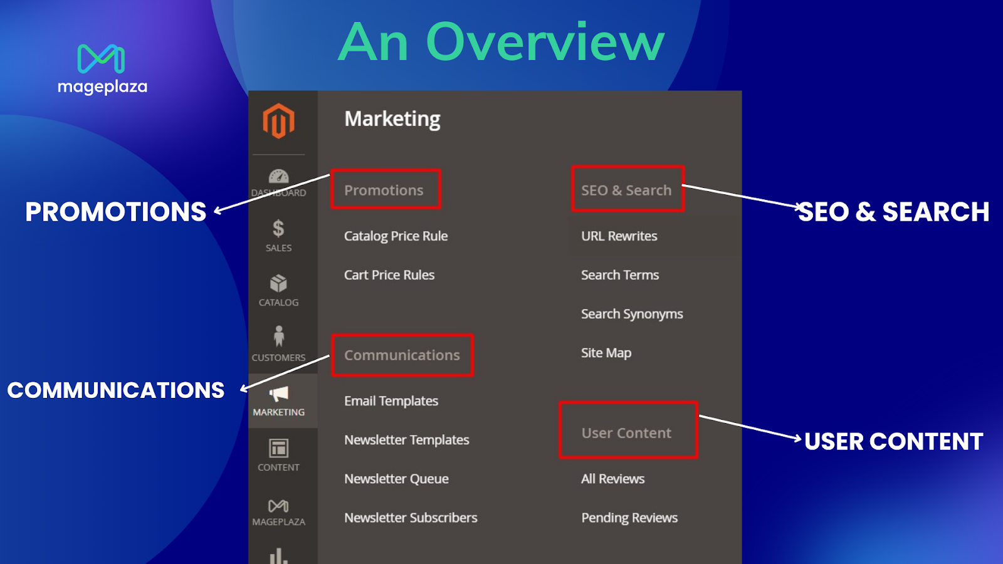Open the SEO & Search section header
The width and height of the screenshot is (1003, 564).
pos(626,190)
